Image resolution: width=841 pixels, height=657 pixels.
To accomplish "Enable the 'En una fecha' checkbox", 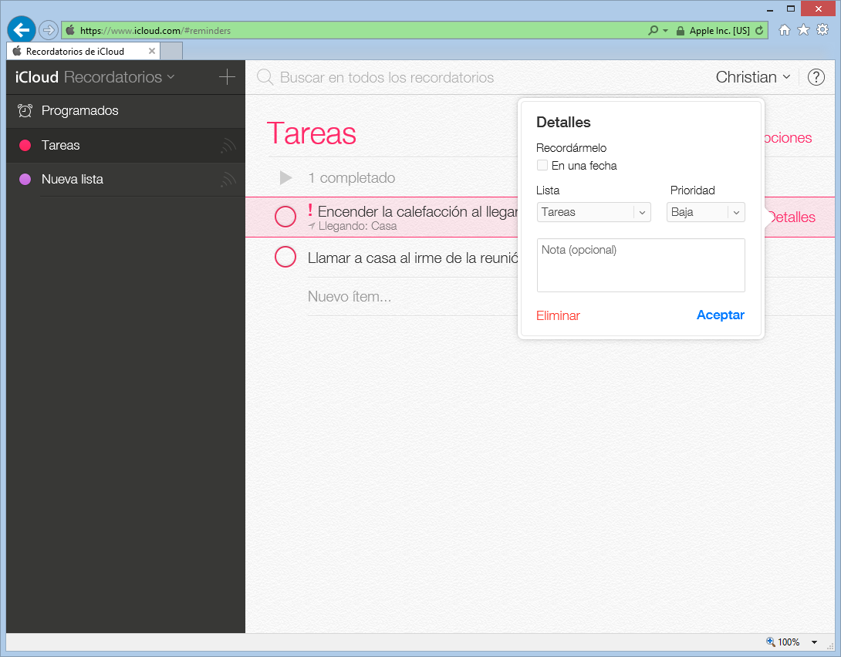I will [x=542, y=165].
